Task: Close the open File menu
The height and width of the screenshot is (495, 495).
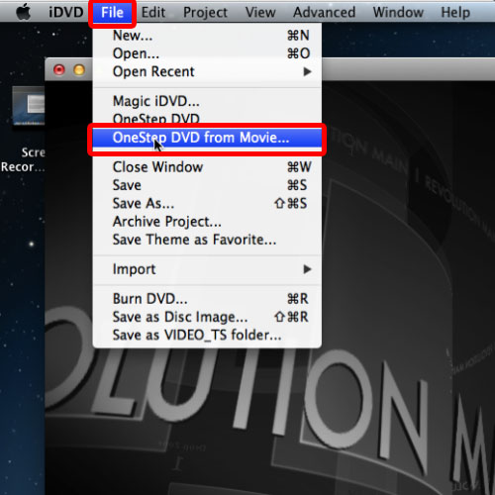Action: click(112, 13)
